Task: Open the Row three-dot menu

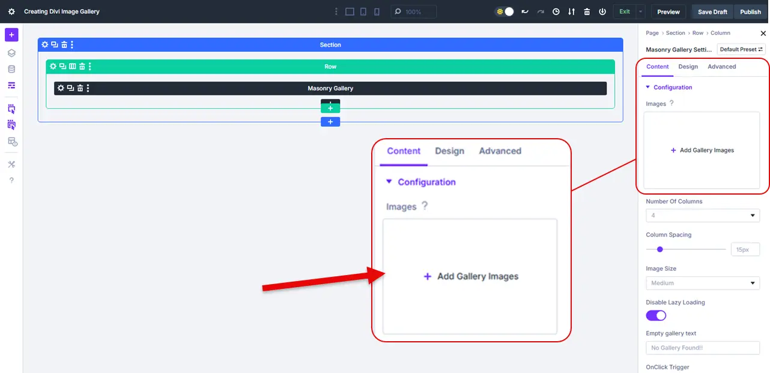Action: click(x=90, y=66)
